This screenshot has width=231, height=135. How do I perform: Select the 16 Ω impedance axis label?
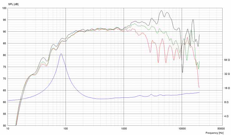coord(226,88)
